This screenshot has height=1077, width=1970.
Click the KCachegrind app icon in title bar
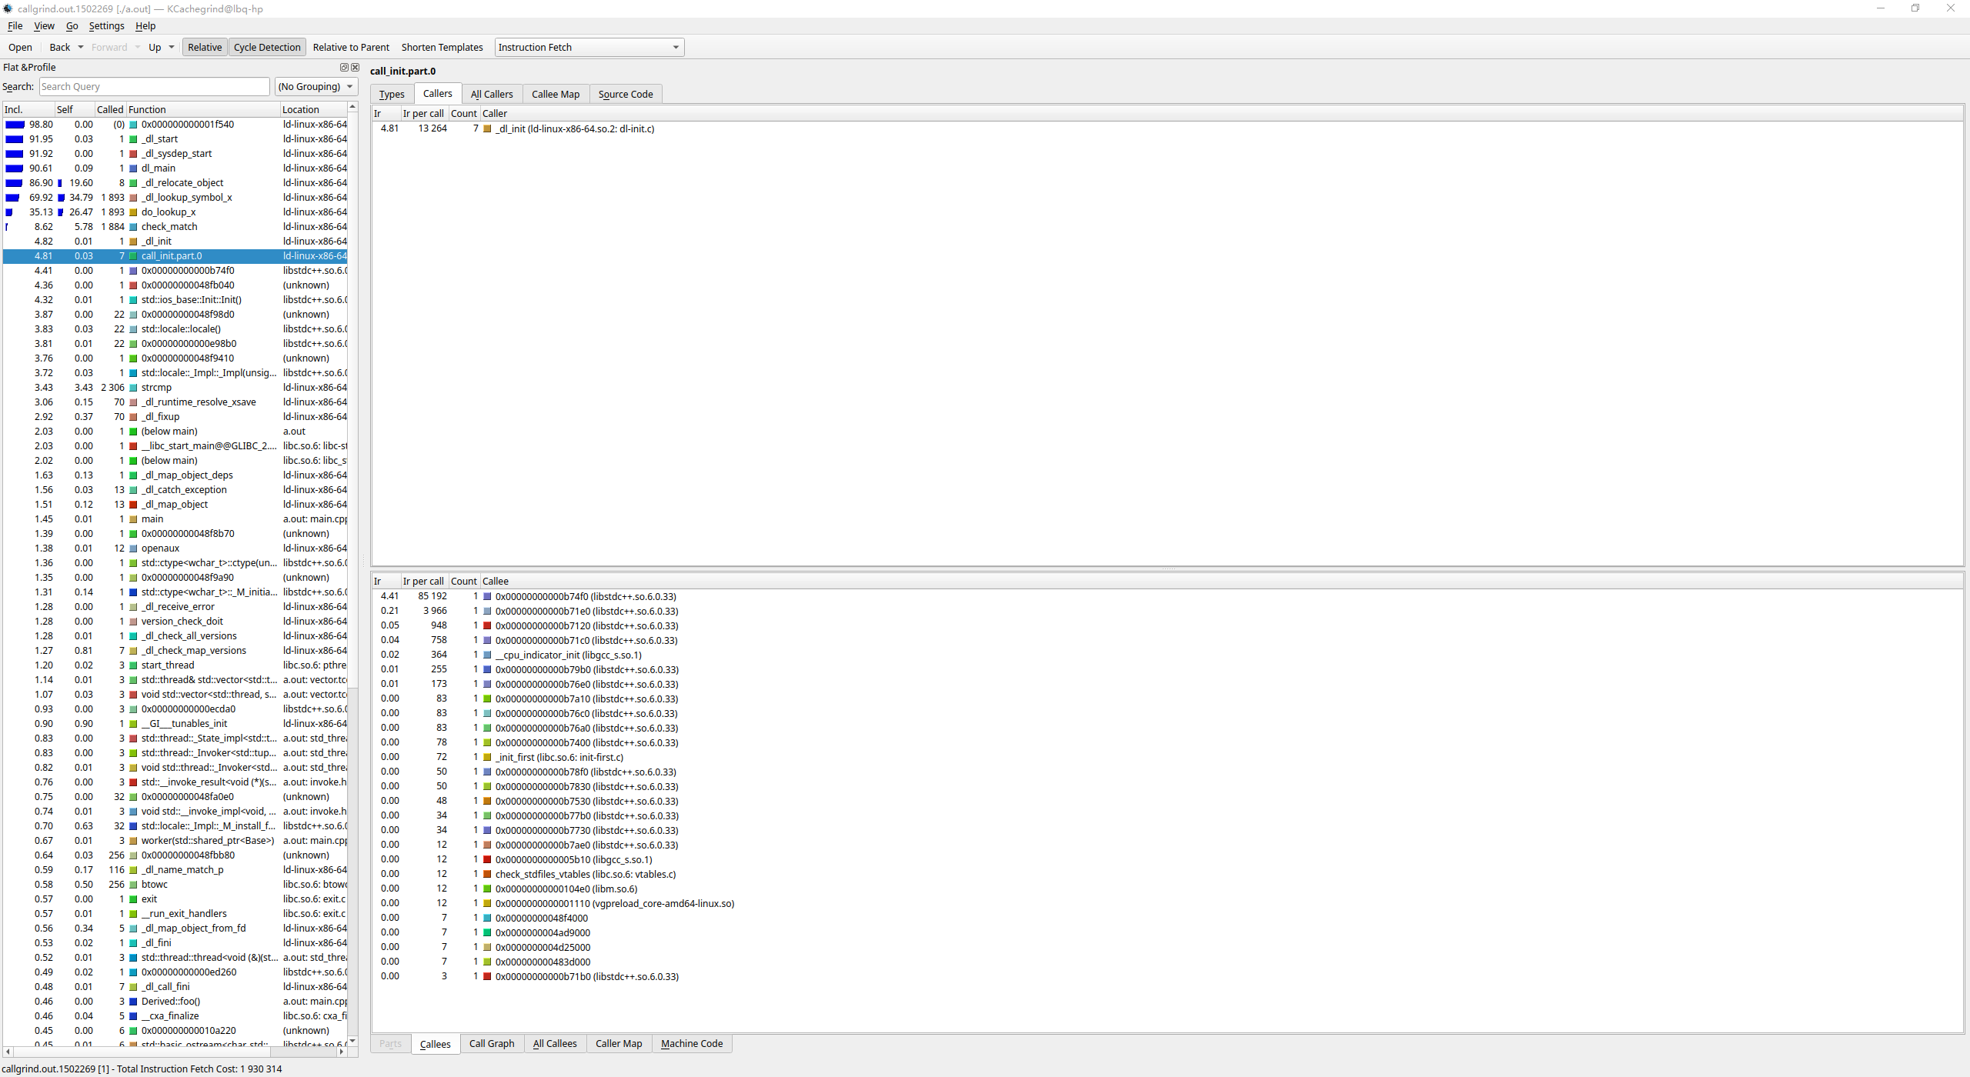8,8
